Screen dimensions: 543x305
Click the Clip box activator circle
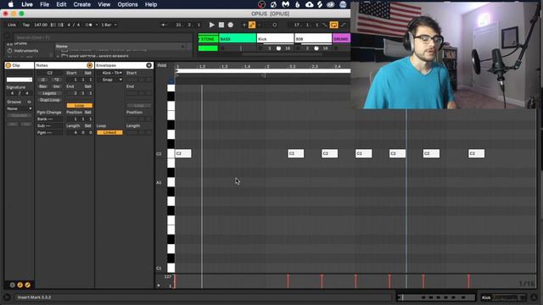point(8,65)
